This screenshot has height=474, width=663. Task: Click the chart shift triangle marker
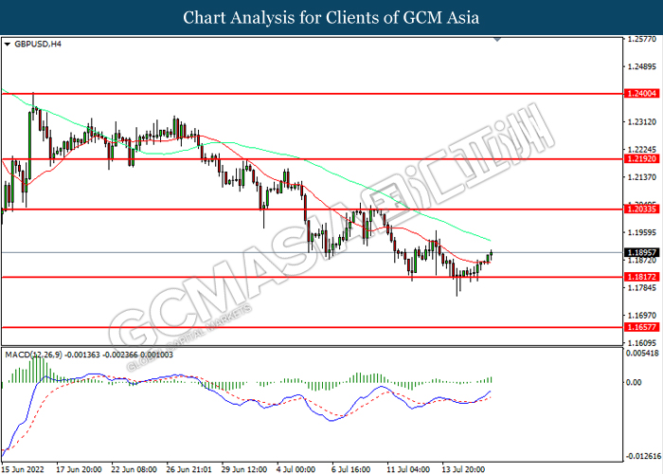tap(497, 40)
